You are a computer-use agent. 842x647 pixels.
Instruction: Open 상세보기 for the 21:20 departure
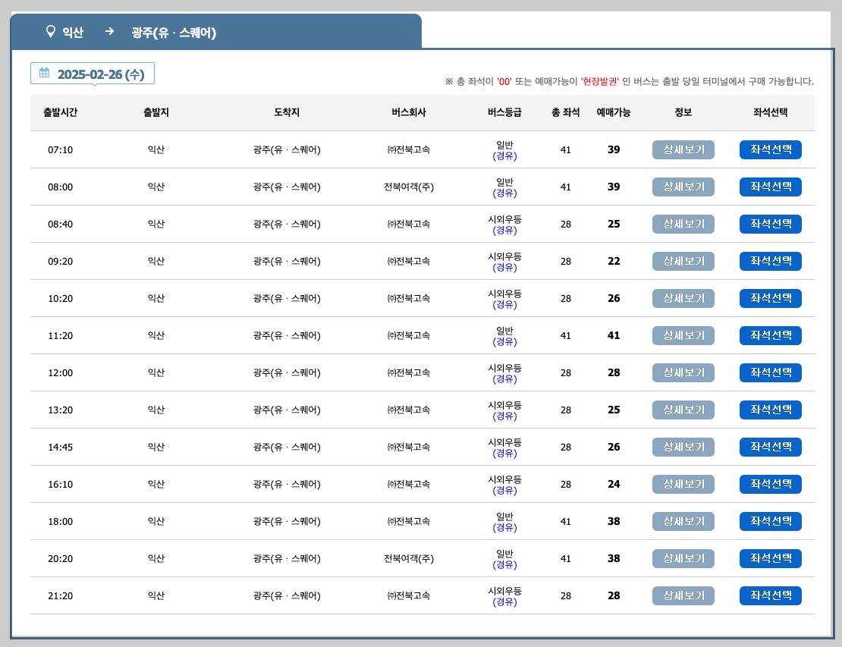[683, 595]
